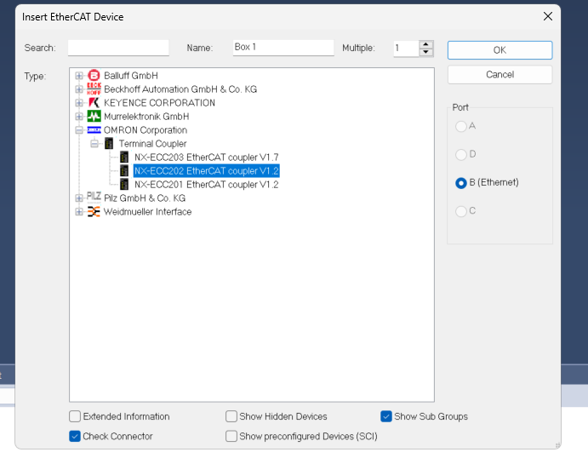
Task: Click the NX-ECC203 coupler device icon
Action: [x=124, y=157]
